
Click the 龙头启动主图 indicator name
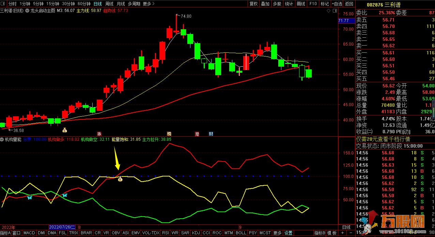coord(43,11)
